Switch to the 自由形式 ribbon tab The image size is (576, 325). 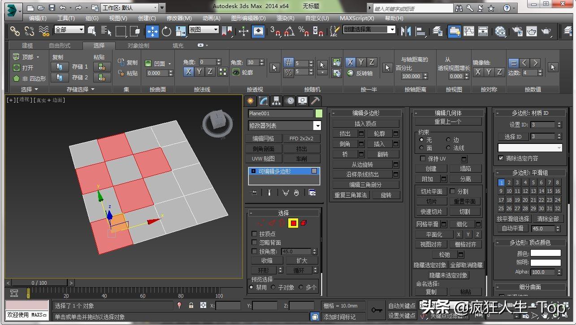[x=60, y=45]
